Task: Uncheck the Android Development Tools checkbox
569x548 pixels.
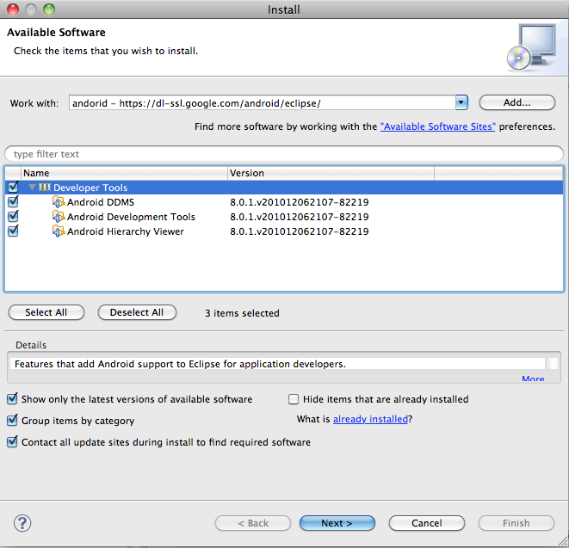Action: tap(13, 216)
